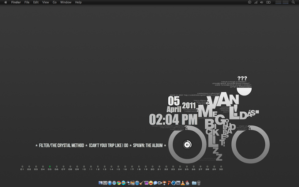Open the Trash in Dock

199,183
